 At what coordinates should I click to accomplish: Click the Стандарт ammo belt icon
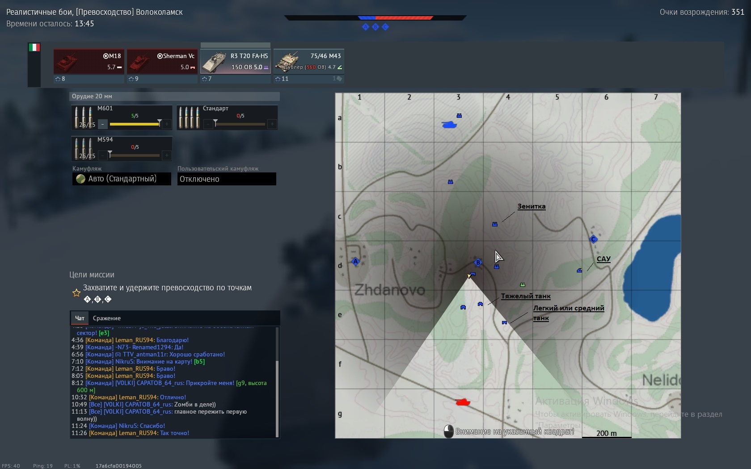click(189, 117)
